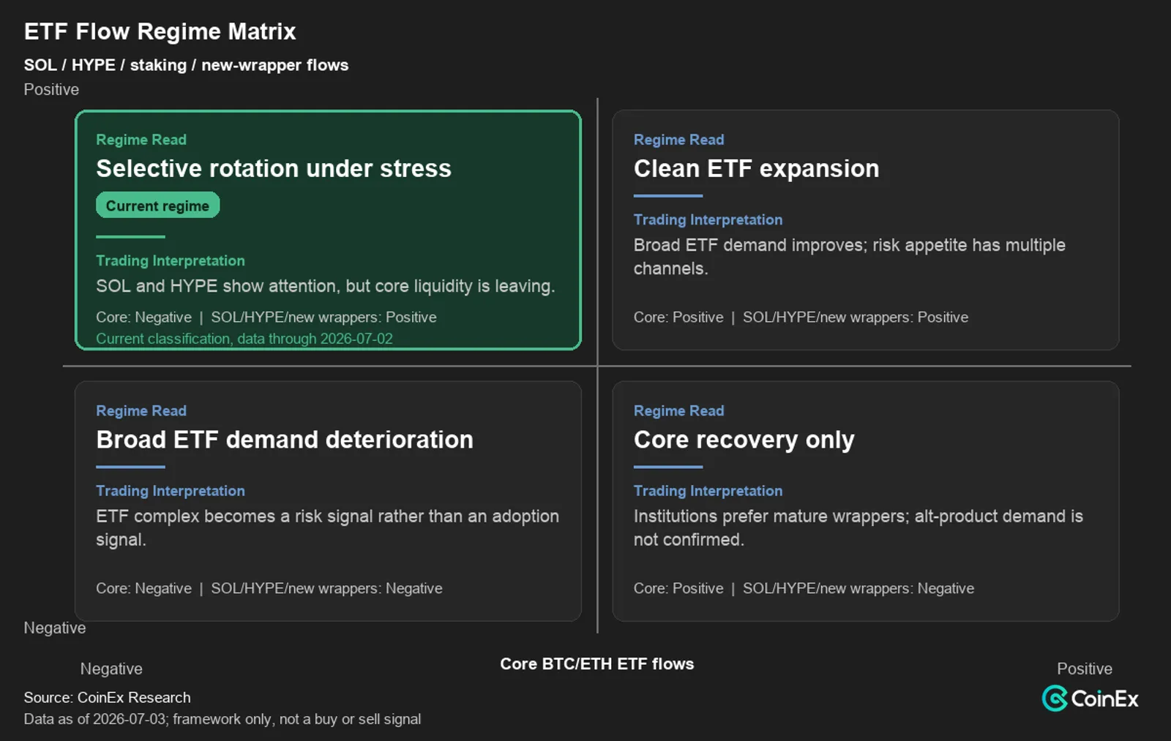The height and width of the screenshot is (741, 1171).
Task: Click the 'Negative' label on vertical axis bottom
Action: 55,628
